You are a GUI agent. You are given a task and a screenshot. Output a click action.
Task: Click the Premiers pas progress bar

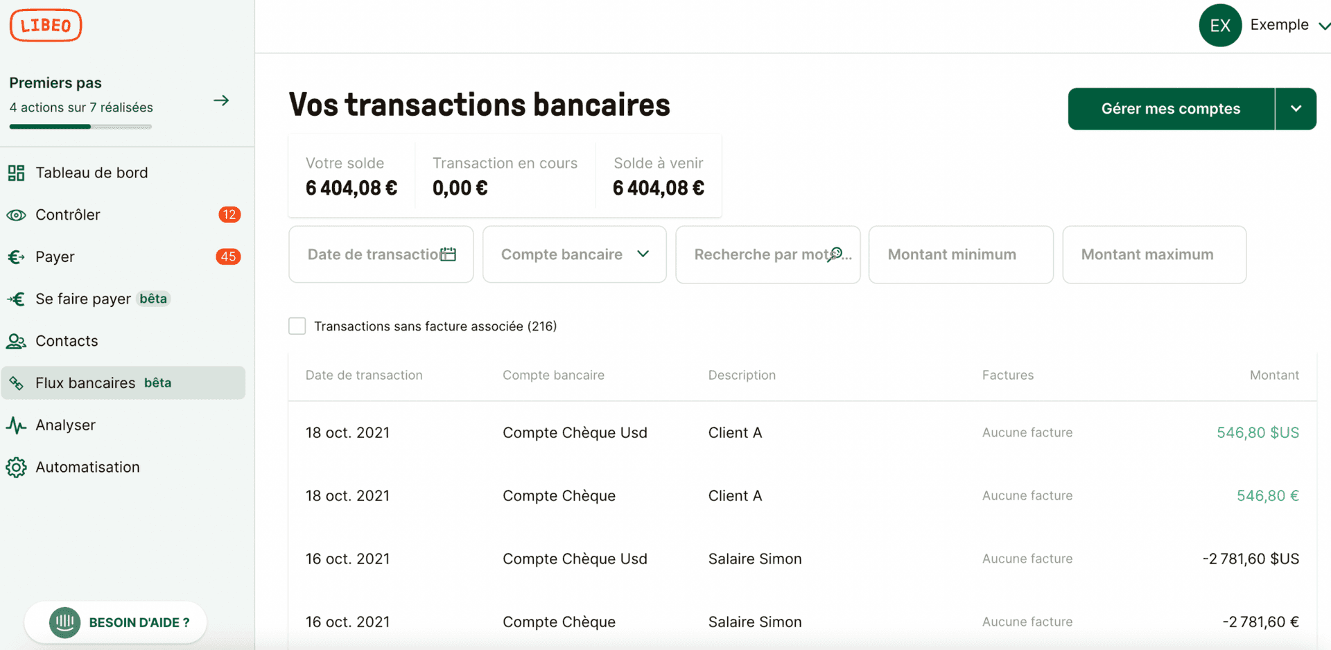pyautogui.click(x=80, y=126)
